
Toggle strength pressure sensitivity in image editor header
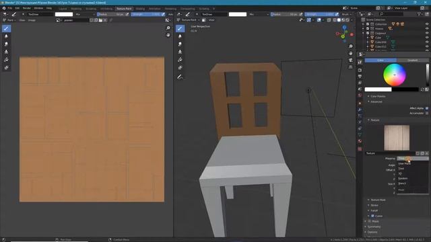[163, 14]
